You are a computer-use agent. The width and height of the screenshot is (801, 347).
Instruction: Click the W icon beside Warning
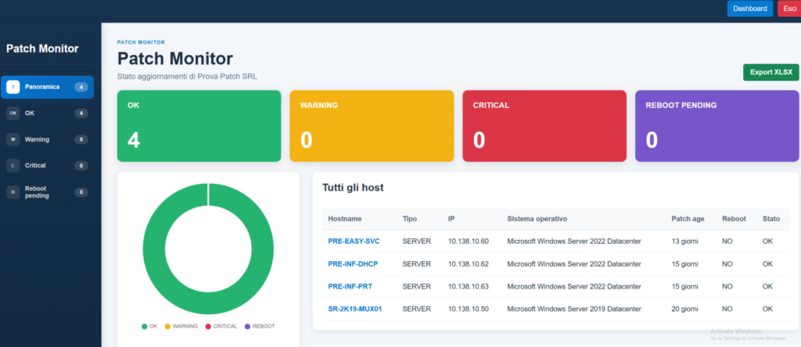point(13,139)
